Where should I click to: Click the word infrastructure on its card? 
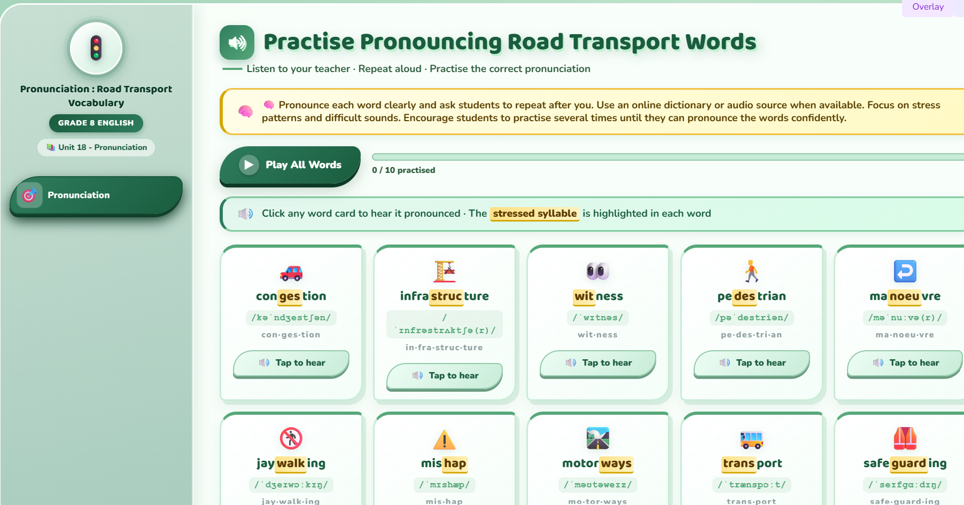point(445,296)
